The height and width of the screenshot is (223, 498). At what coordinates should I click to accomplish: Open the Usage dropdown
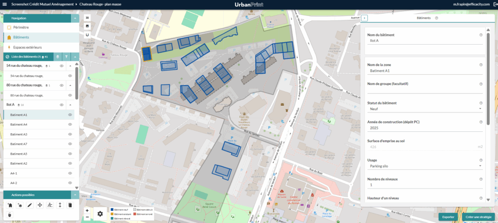[x=424, y=166]
